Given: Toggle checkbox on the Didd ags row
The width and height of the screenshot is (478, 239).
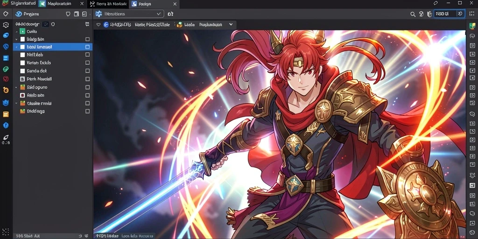Looking at the screenshot, I should pyautogui.click(x=87, y=111).
